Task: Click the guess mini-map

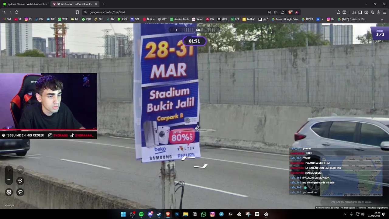Action: point(351,176)
